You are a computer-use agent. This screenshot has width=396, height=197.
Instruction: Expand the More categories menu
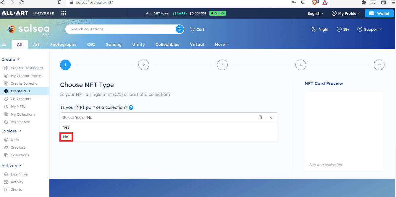click(221, 44)
